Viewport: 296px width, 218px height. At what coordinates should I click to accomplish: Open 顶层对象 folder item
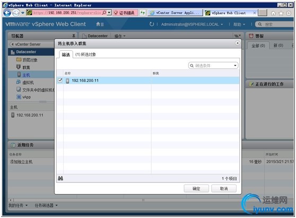[x=30, y=60]
